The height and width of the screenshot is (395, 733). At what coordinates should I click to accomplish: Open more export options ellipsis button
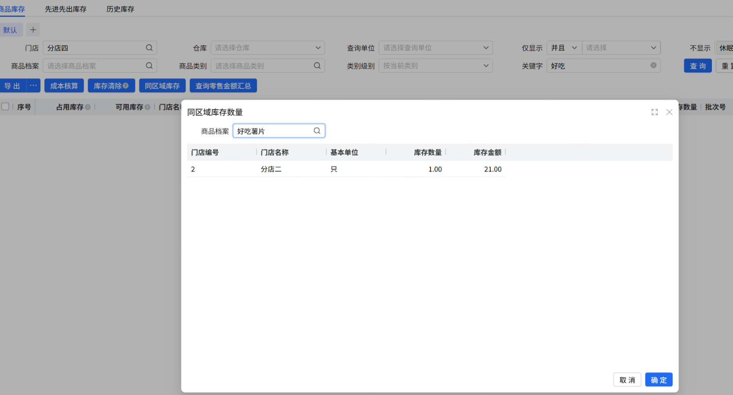tap(33, 85)
